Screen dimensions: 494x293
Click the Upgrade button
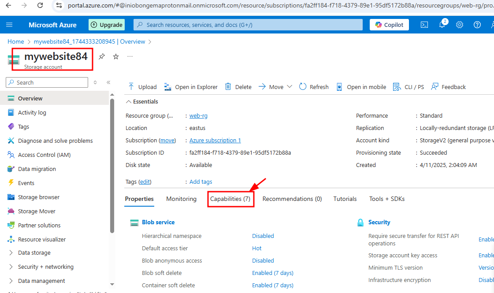point(107,25)
